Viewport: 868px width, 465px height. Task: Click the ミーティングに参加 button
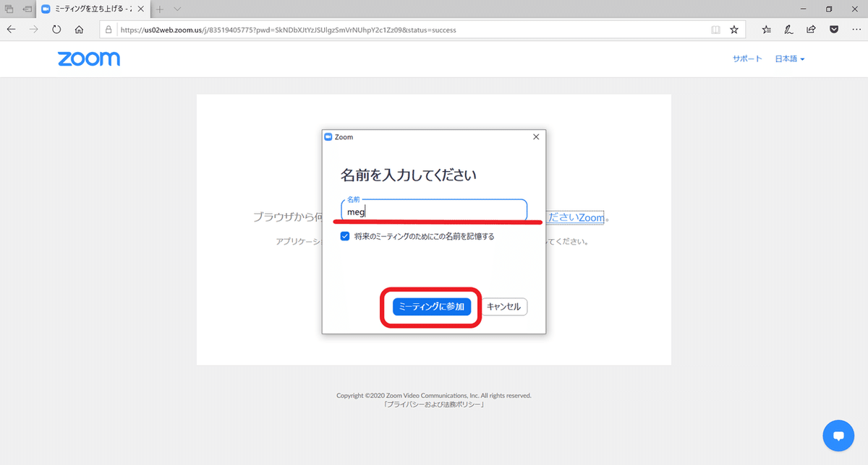point(430,306)
